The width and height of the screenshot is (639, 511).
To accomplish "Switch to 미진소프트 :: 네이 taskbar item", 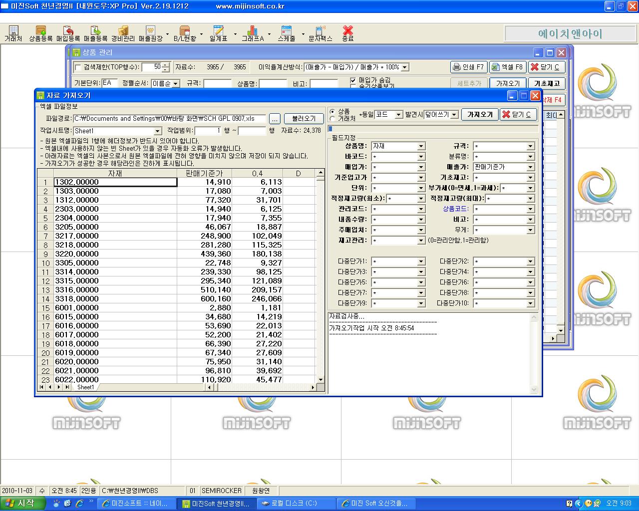I will tap(137, 504).
